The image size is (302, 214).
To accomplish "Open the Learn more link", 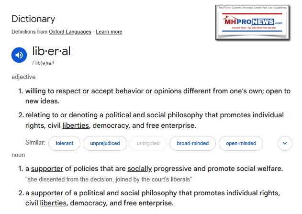I will [x=109, y=32].
